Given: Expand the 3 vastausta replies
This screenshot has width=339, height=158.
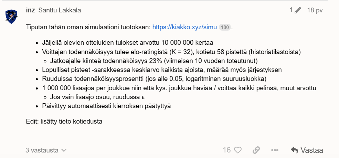Looking at the screenshot, I should click(42, 150).
